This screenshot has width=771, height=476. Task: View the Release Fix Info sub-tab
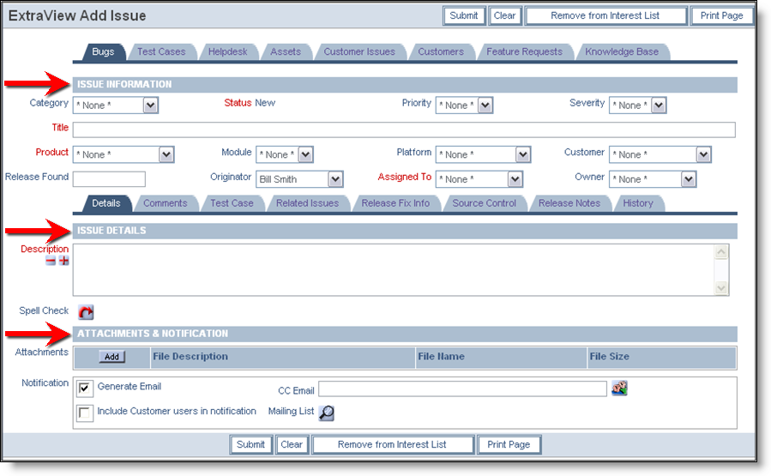[x=396, y=203]
